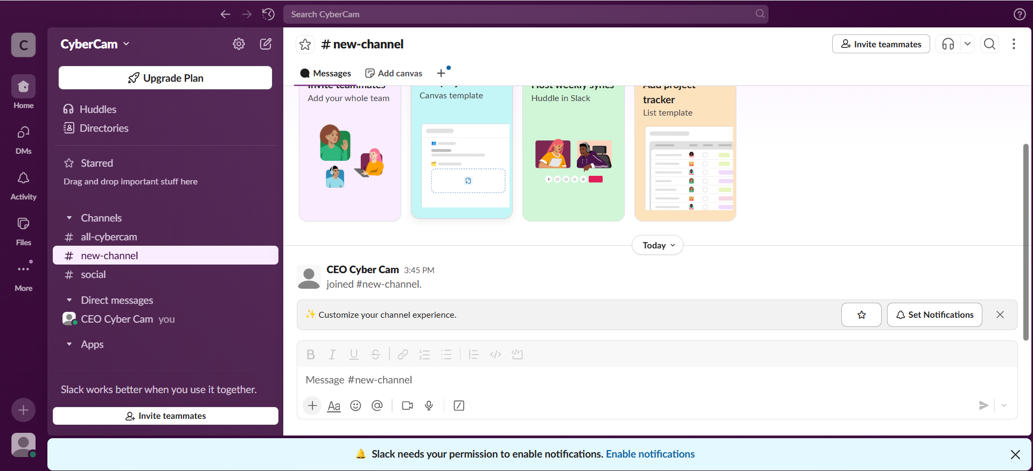Open the channel more actions menu
1033x471 pixels.
1014,44
